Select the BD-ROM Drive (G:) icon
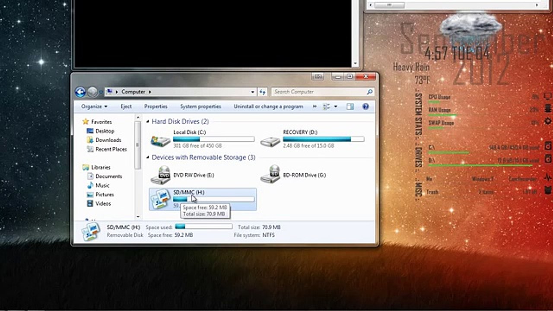This screenshot has height=311, width=553. 270,175
